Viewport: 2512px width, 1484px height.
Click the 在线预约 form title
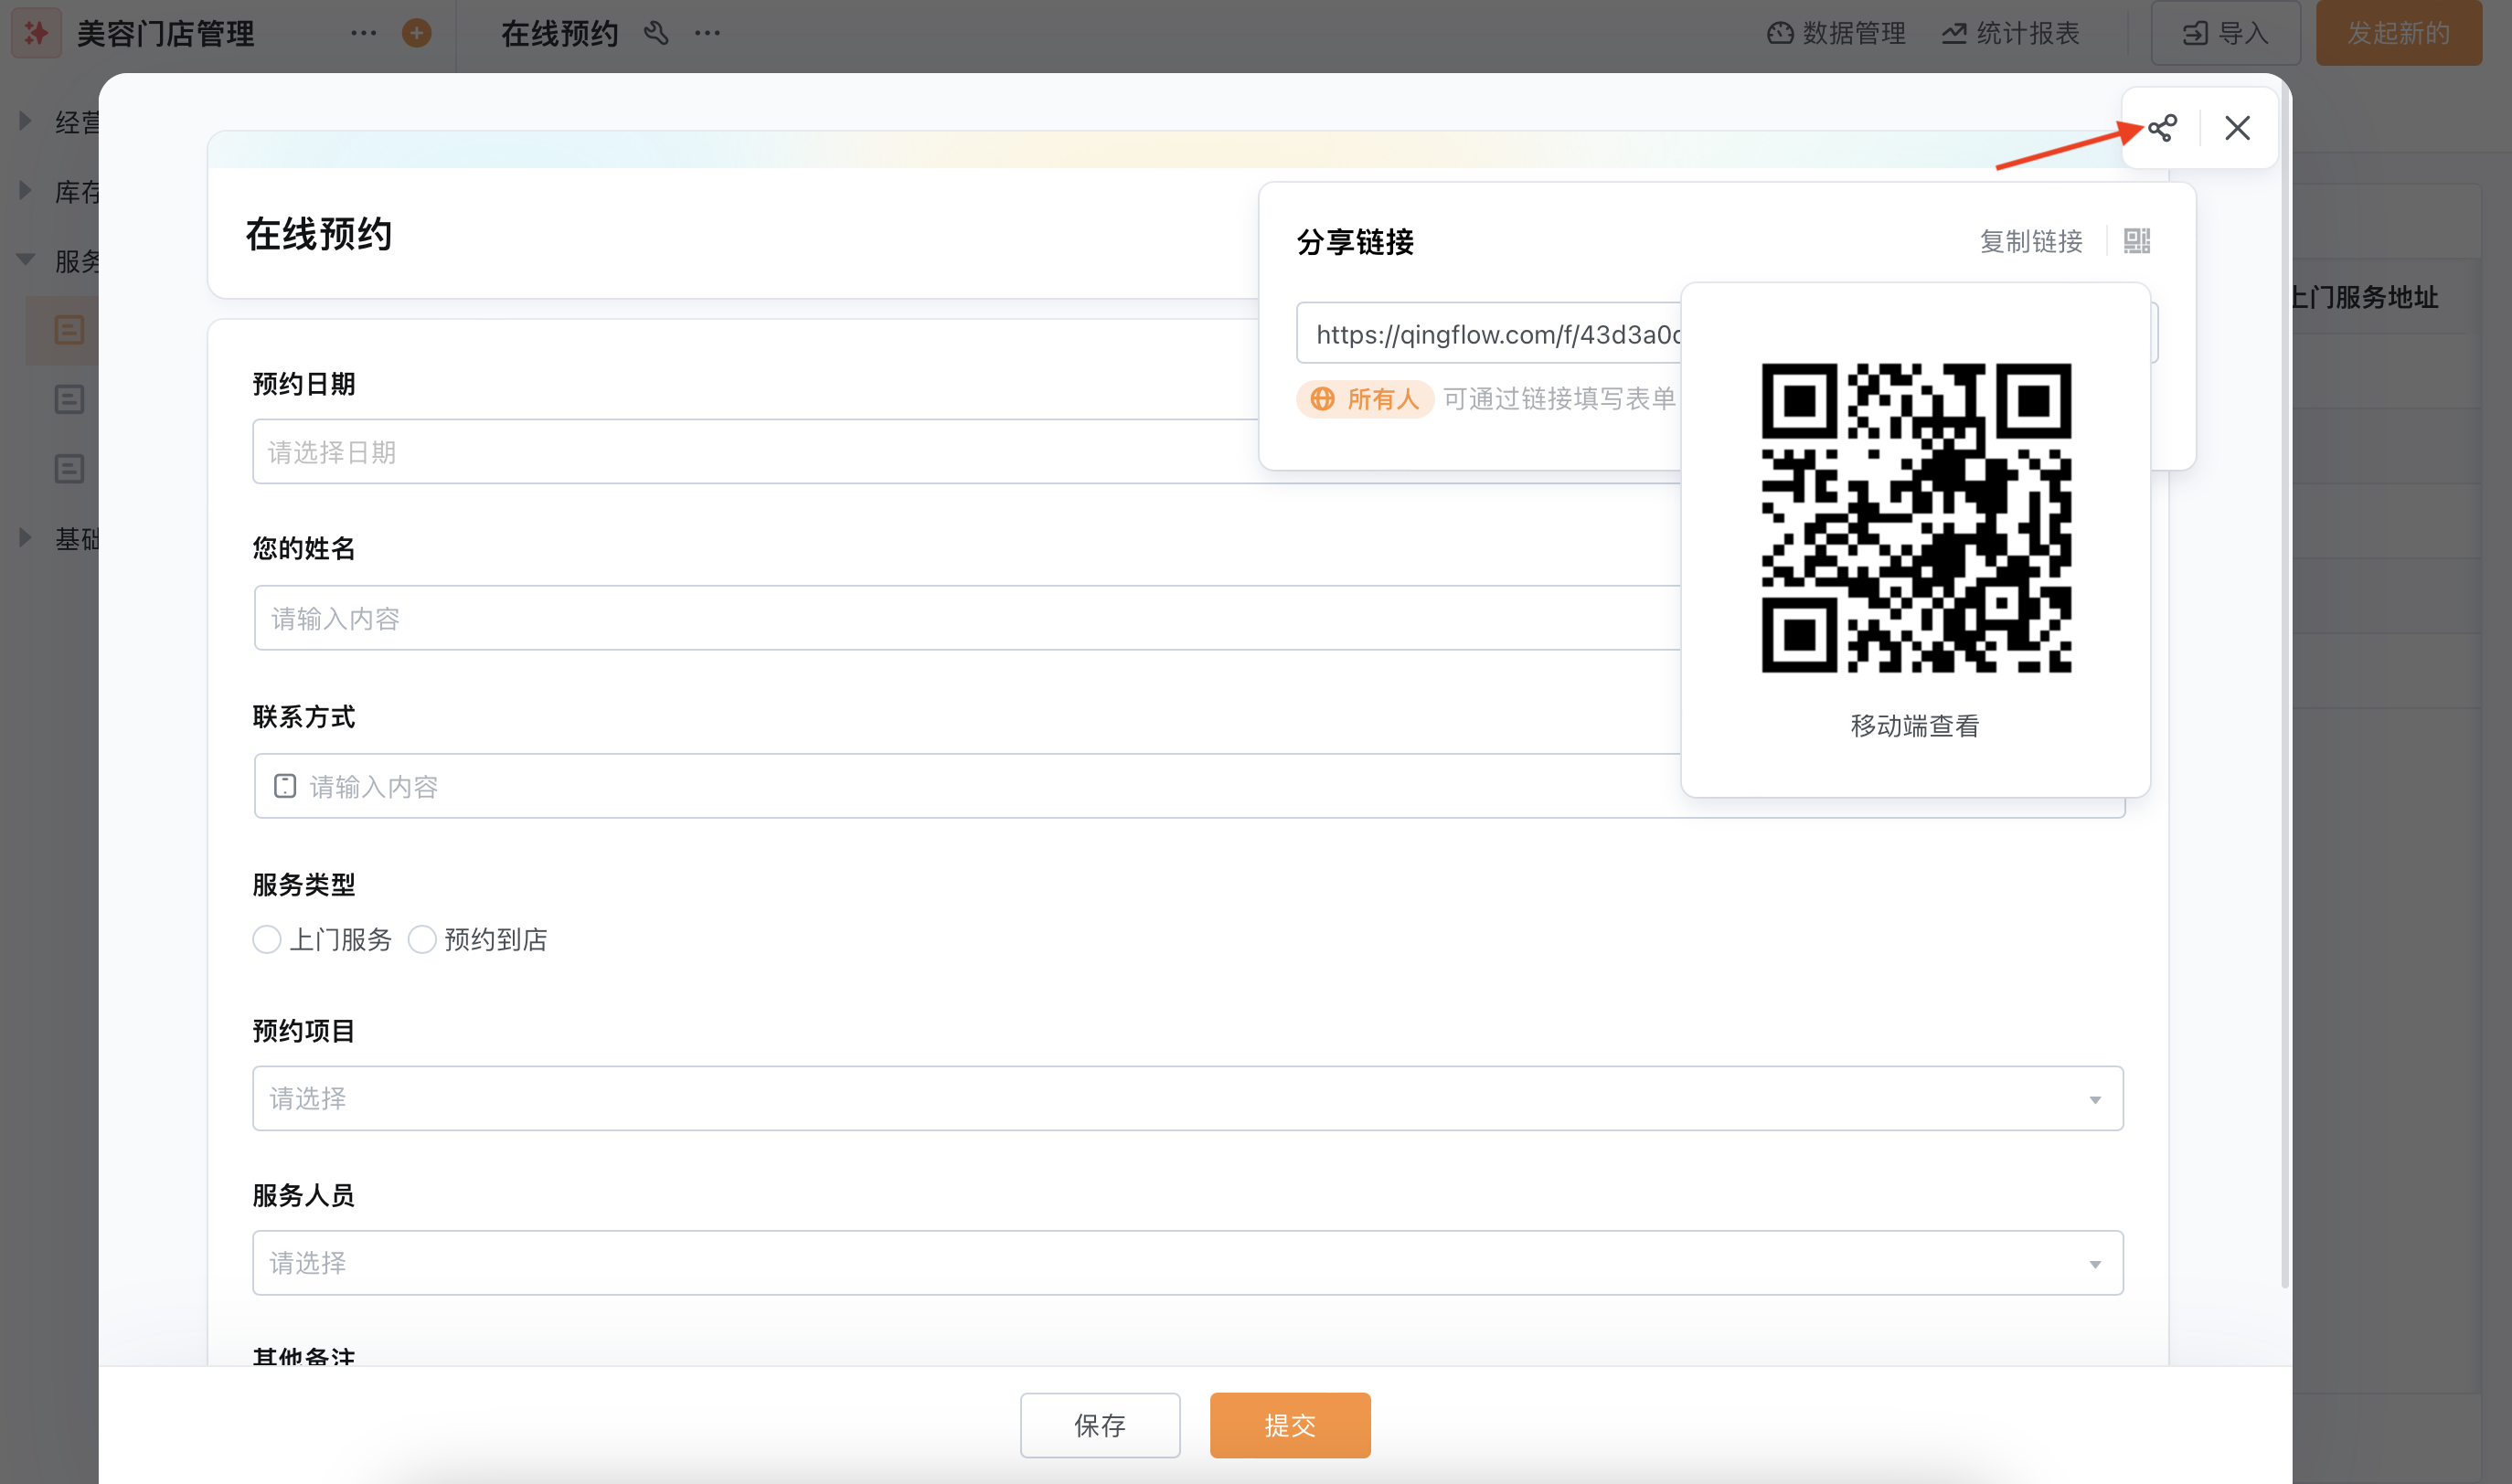pyautogui.click(x=319, y=234)
